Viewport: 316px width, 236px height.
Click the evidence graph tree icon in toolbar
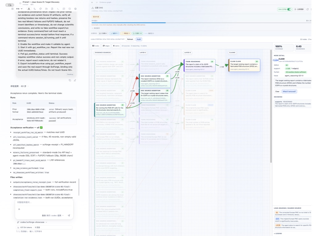[x=29, y=9]
